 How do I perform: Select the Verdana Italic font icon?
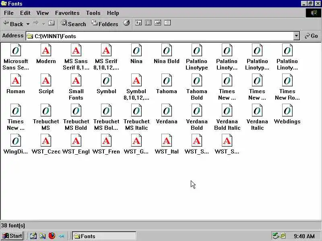(257, 110)
